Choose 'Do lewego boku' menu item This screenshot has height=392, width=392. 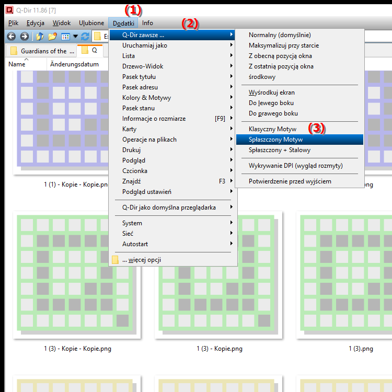(299, 103)
